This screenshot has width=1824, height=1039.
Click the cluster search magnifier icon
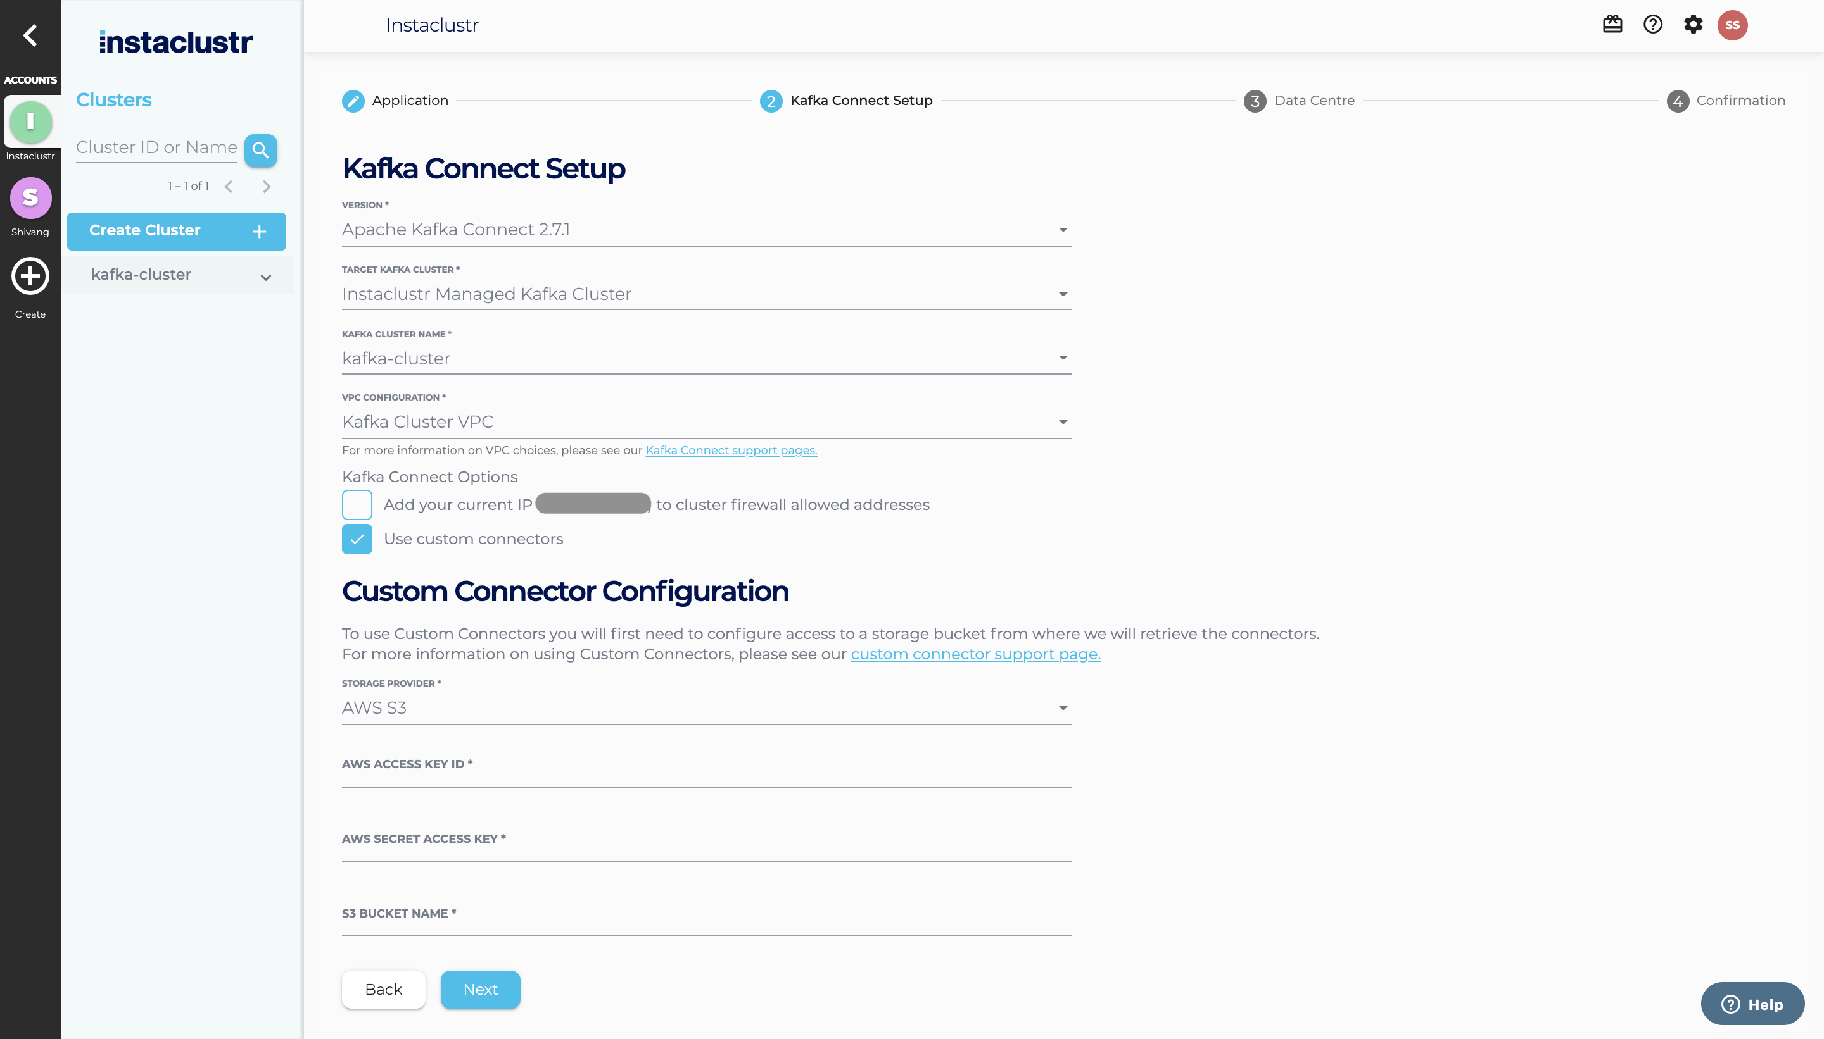click(x=261, y=151)
